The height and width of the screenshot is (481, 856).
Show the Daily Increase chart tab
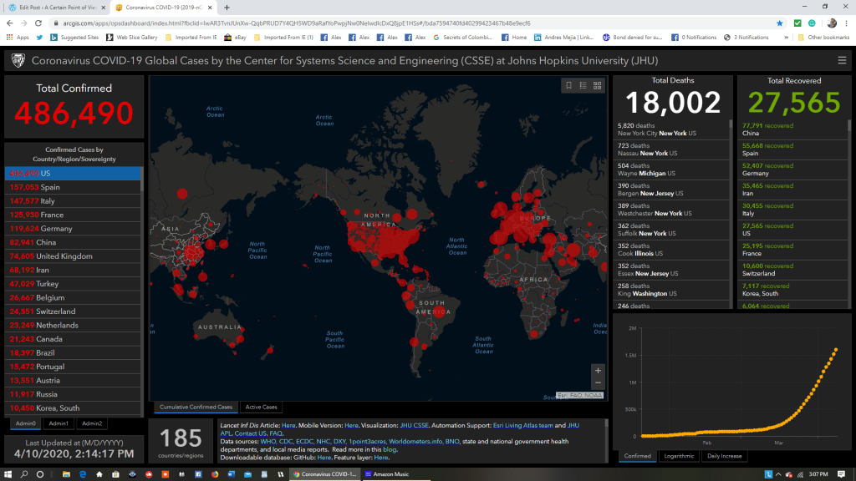point(723,456)
